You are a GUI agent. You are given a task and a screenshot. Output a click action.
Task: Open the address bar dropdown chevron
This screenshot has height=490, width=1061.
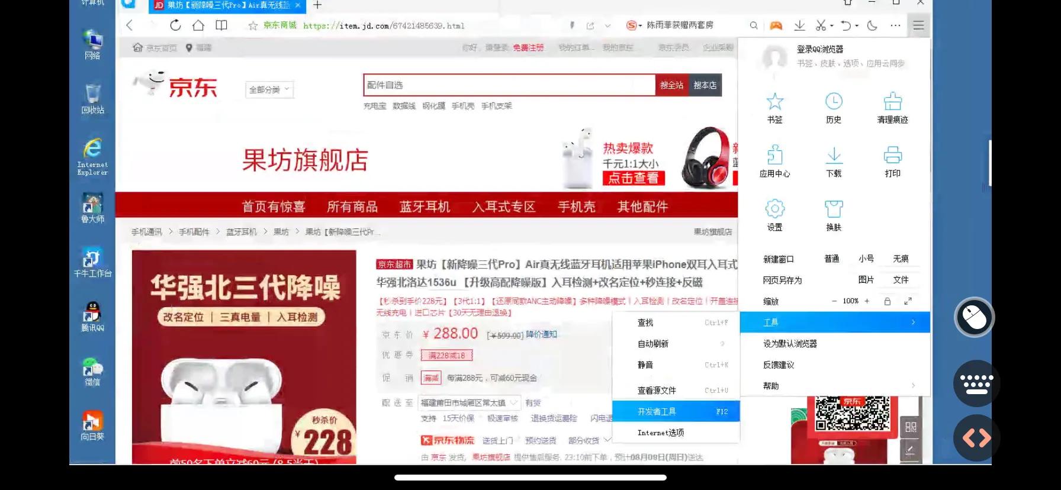click(x=607, y=25)
